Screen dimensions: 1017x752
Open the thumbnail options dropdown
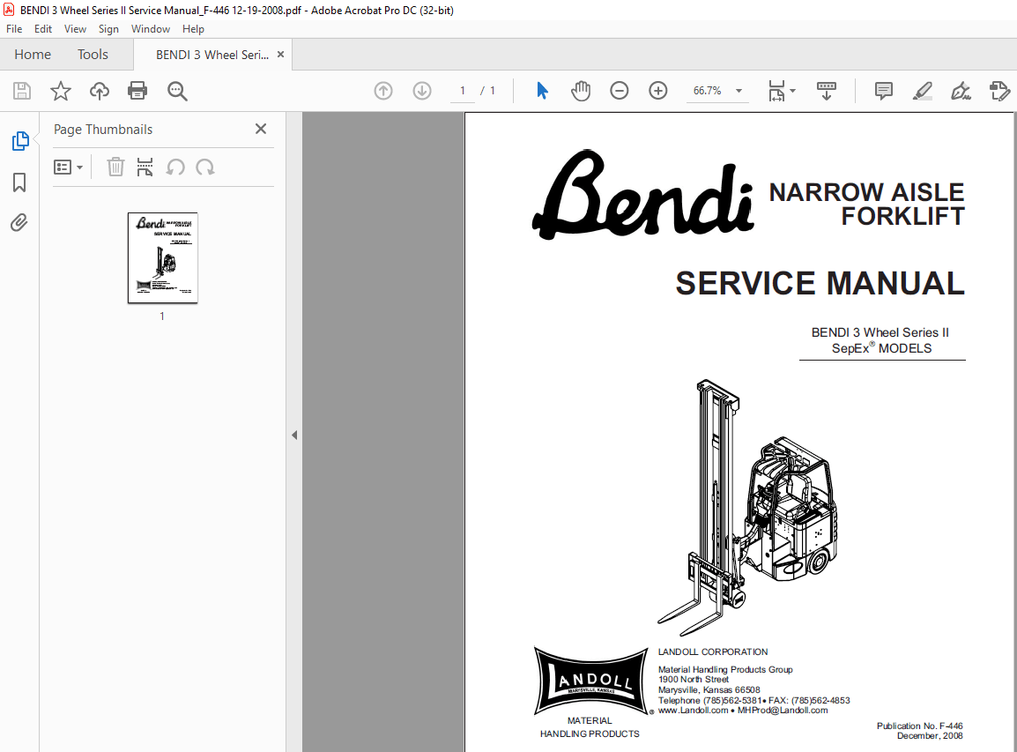point(69,167)
